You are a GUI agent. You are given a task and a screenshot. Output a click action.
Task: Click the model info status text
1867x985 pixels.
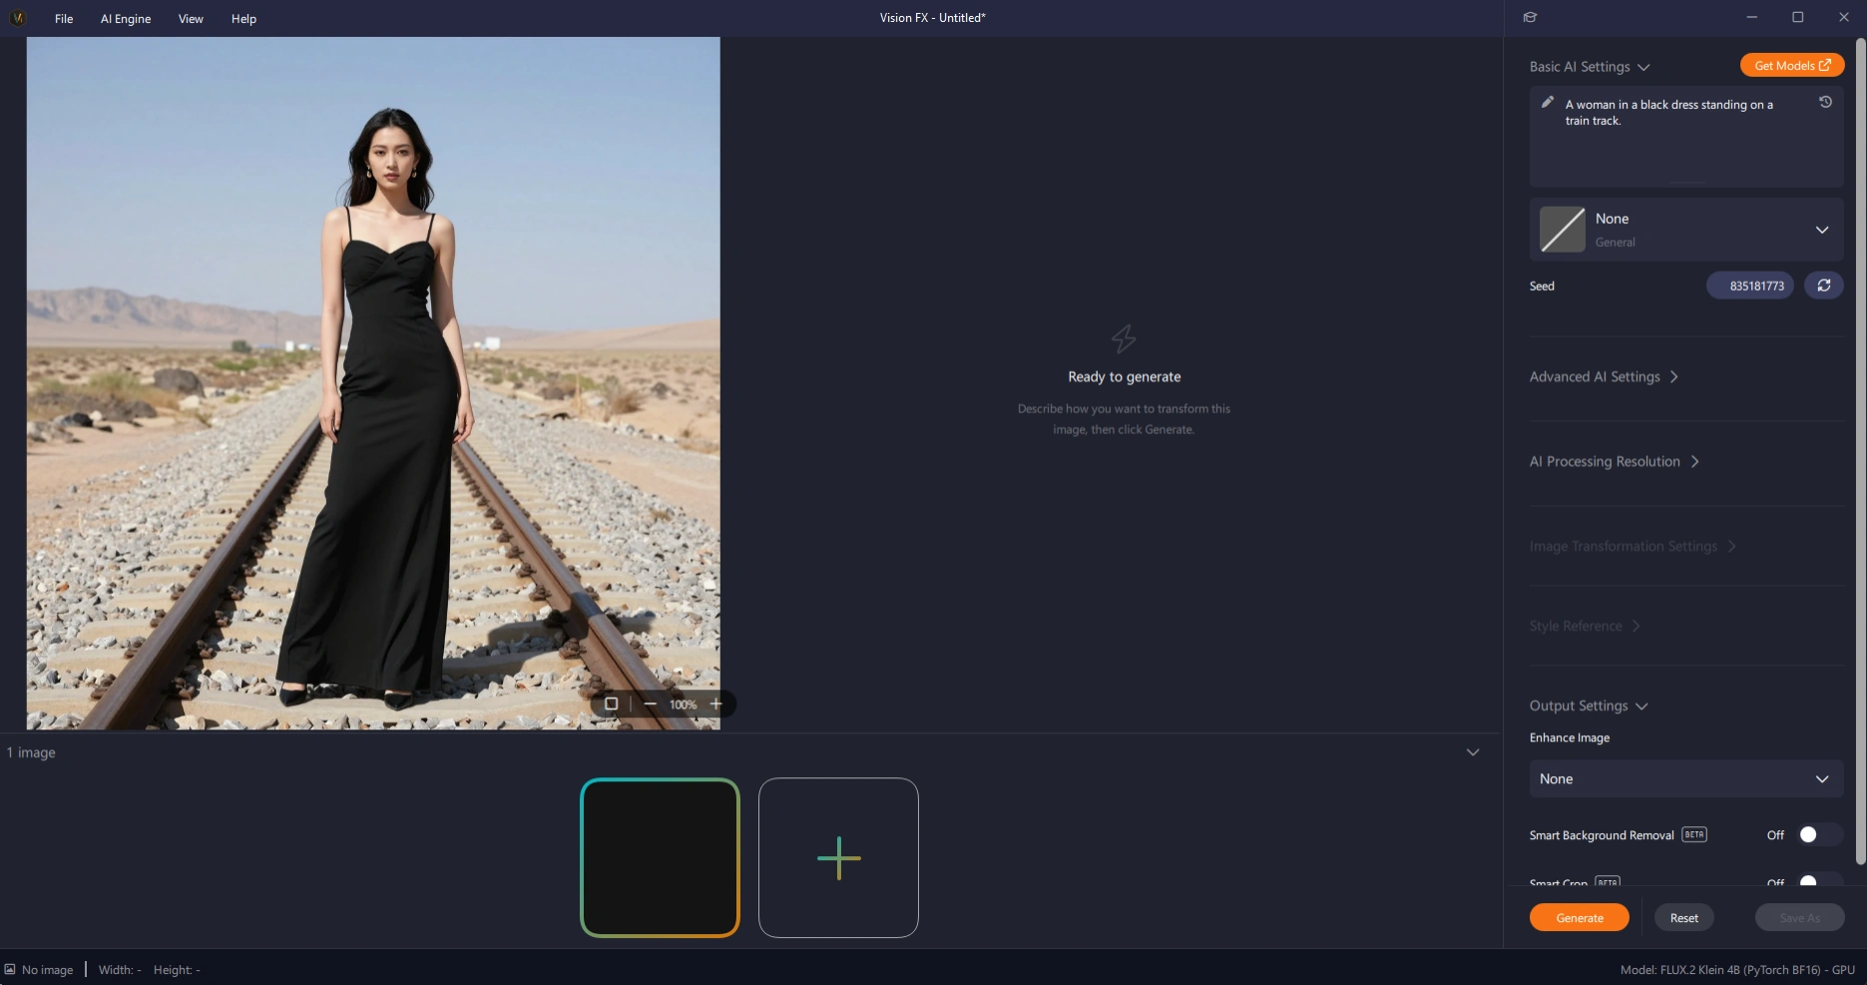click(x=1737, y=969)
